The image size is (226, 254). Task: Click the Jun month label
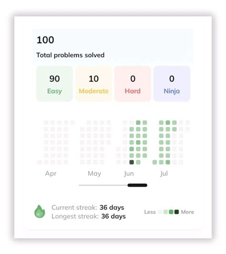129,174
